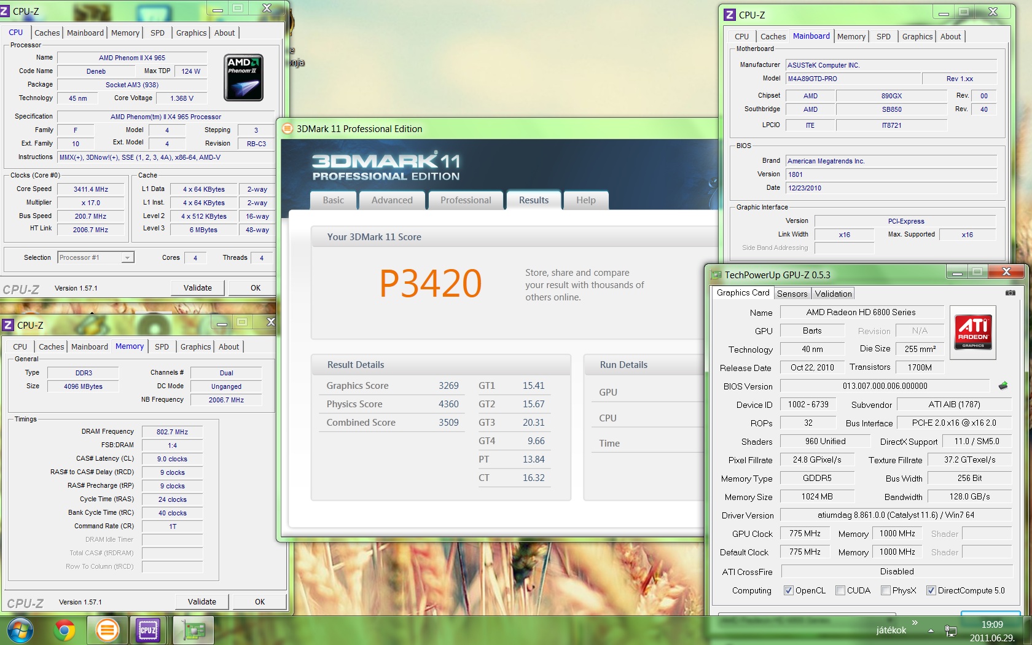Select the Graphics Card tab in GPU-Z
The image size is (1032, 645).
(x=743, y=292)
